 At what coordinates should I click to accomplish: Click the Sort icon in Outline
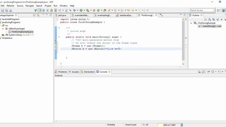(209, 19)
